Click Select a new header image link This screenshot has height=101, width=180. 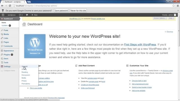142,87
